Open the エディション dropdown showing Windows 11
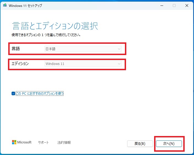This screenshot has width=194, height=155. click(x=83, y=64)
